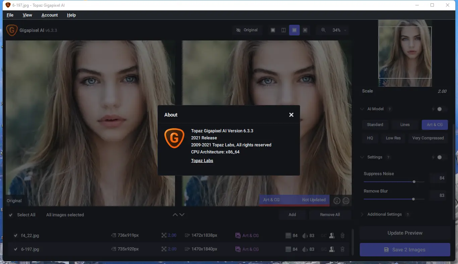
Task: Click the Art & CG model icon for 6-197.jpg
Action: tap(238, 249)
